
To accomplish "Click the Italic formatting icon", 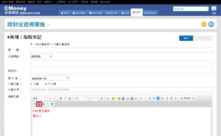I will pyautogui.click(x=65, y=98).
